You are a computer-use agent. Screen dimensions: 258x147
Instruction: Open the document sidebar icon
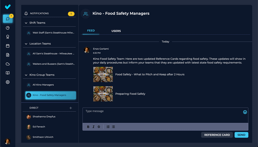tap(8, 55)
